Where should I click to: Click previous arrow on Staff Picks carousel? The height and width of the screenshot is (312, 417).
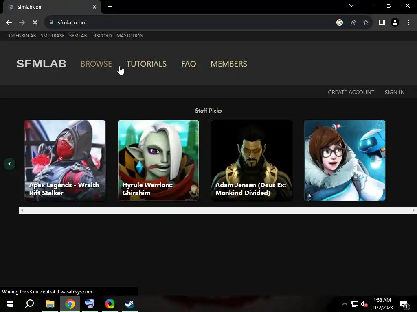point(10,164)
